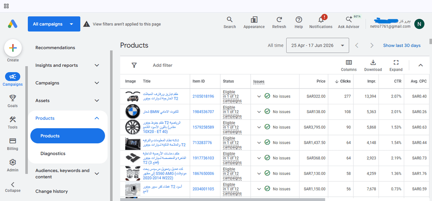This screenshot has height=201, width=432.
Task: Sort by the Impr. column header
Action: [x=371, y=81]
